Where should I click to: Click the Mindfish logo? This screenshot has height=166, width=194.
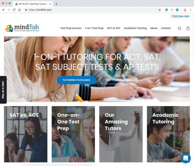pyautogui.click(x=22, y=28)
